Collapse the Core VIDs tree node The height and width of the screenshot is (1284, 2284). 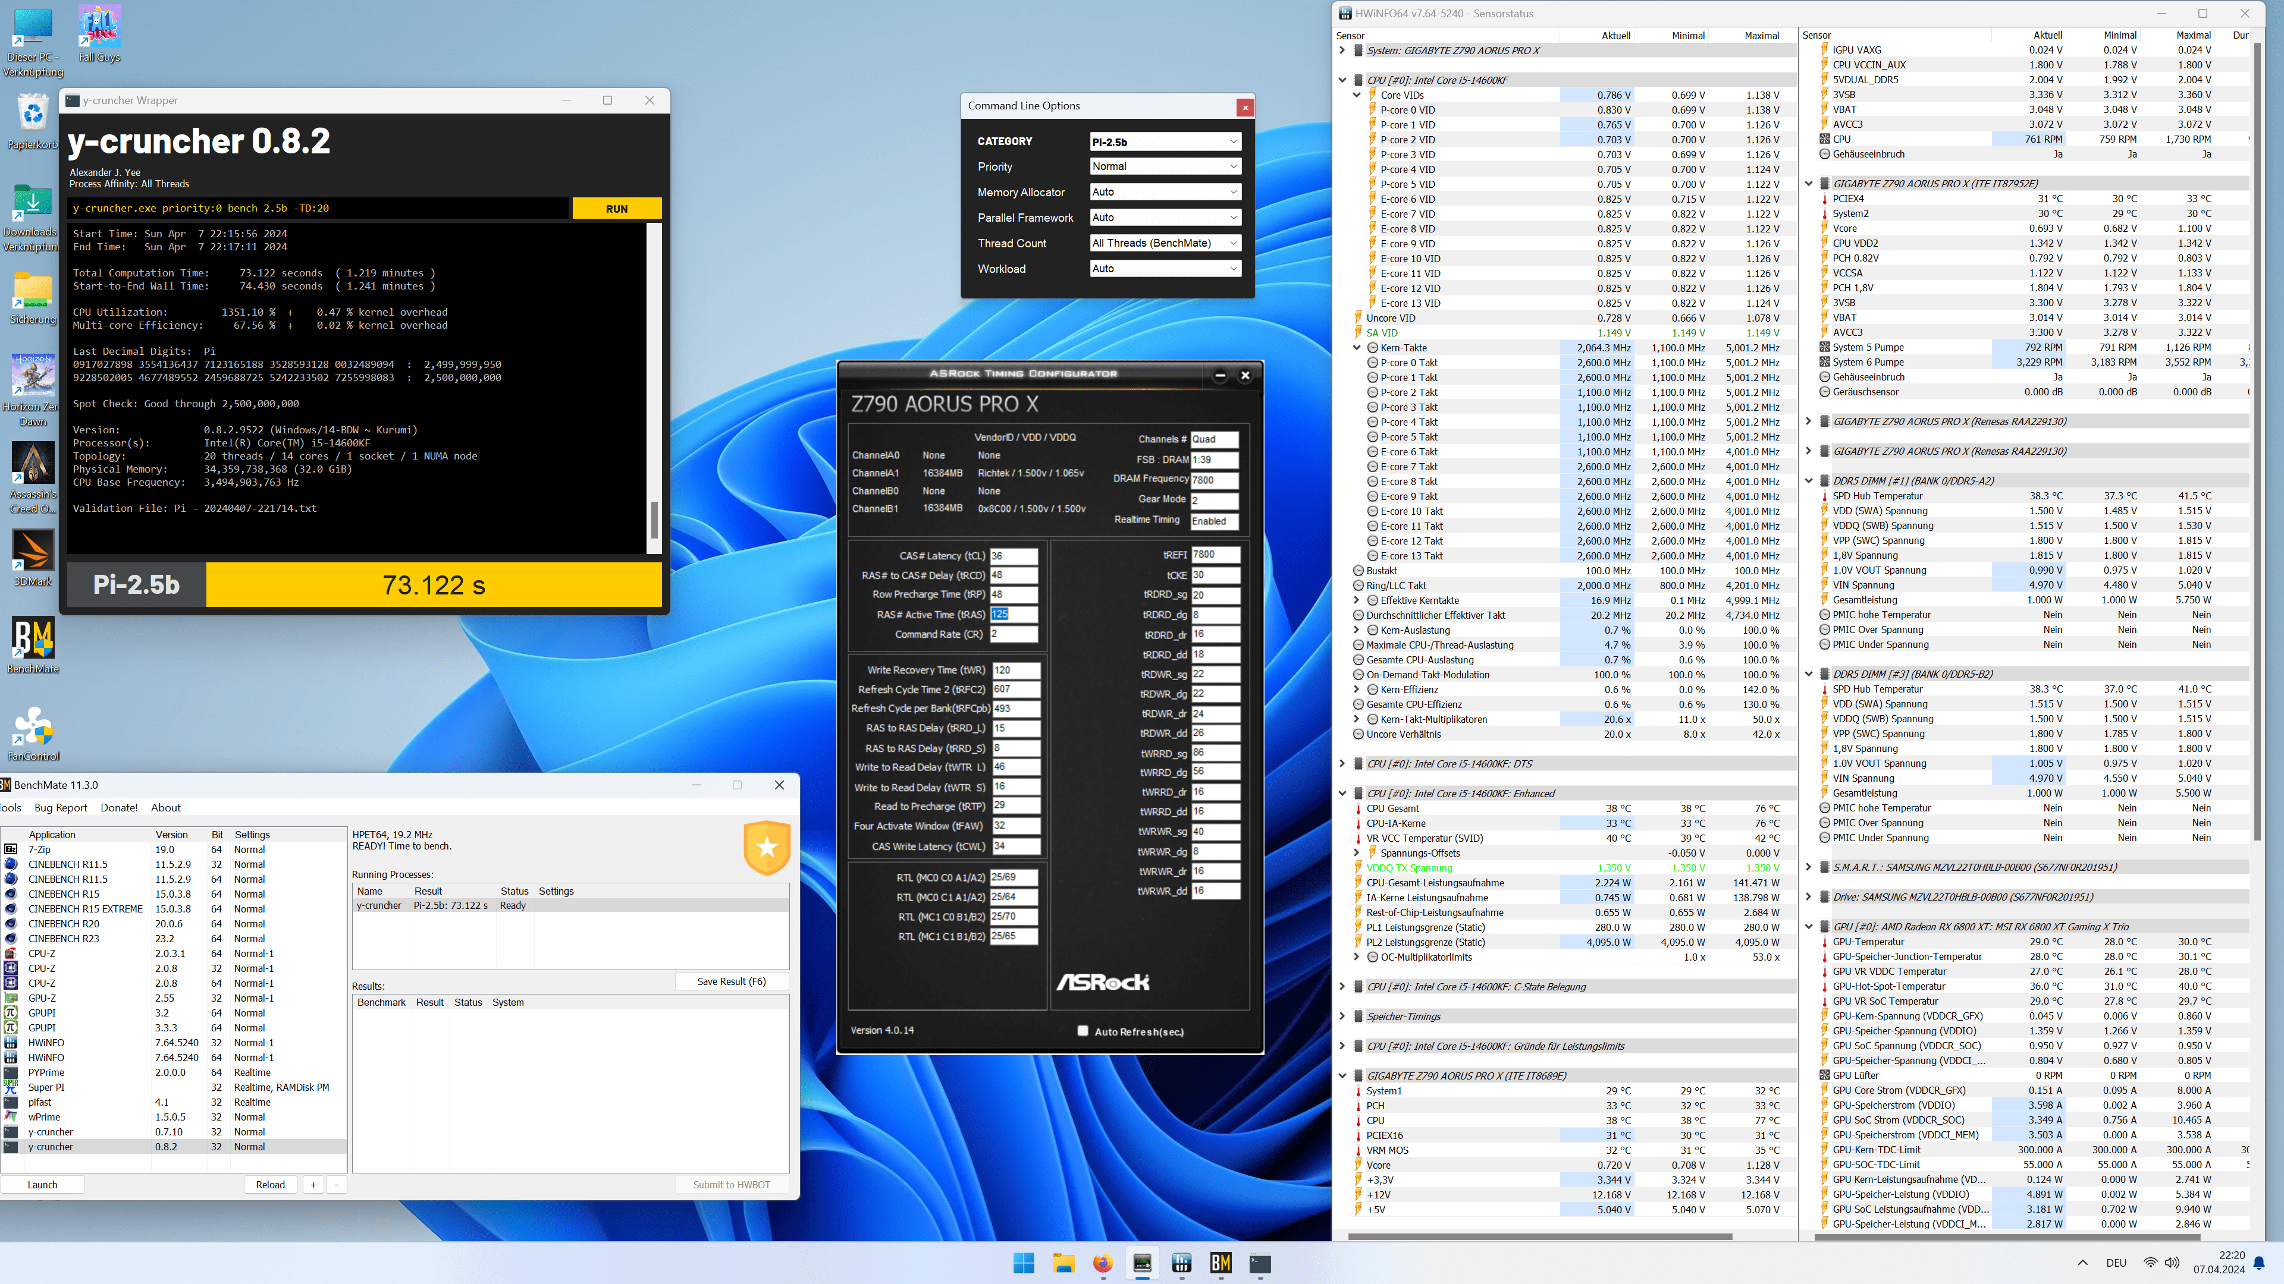click(x=1357, y=95)
